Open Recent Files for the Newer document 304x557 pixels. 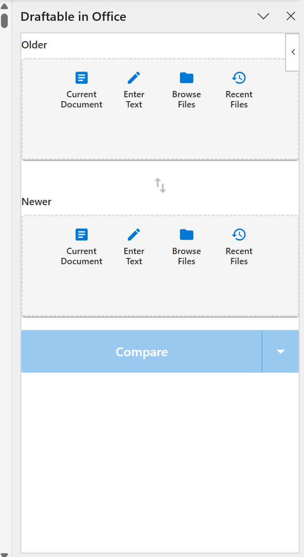tap(239, 246)
